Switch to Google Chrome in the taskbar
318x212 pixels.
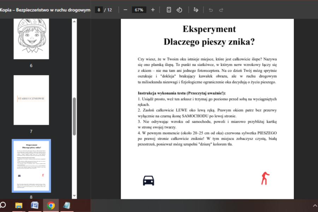[x=51, y=205]
